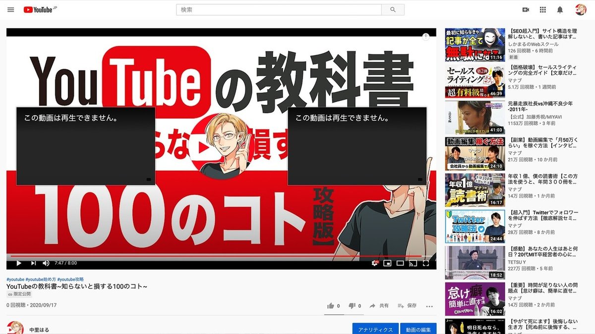Open the YouTube apps grid
Image resolution: width=595 pixels, height=334 pixels.
(x=542, y=9)
